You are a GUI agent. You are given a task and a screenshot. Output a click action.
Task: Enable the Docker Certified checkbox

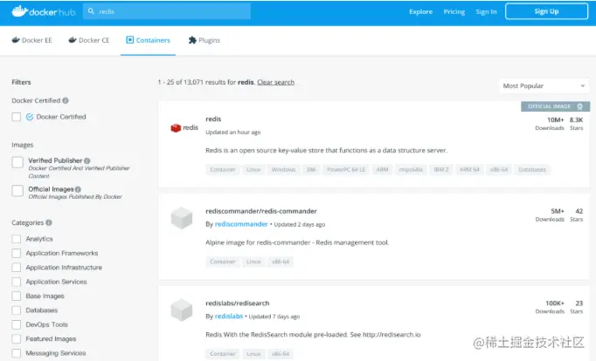click(17, 117)
